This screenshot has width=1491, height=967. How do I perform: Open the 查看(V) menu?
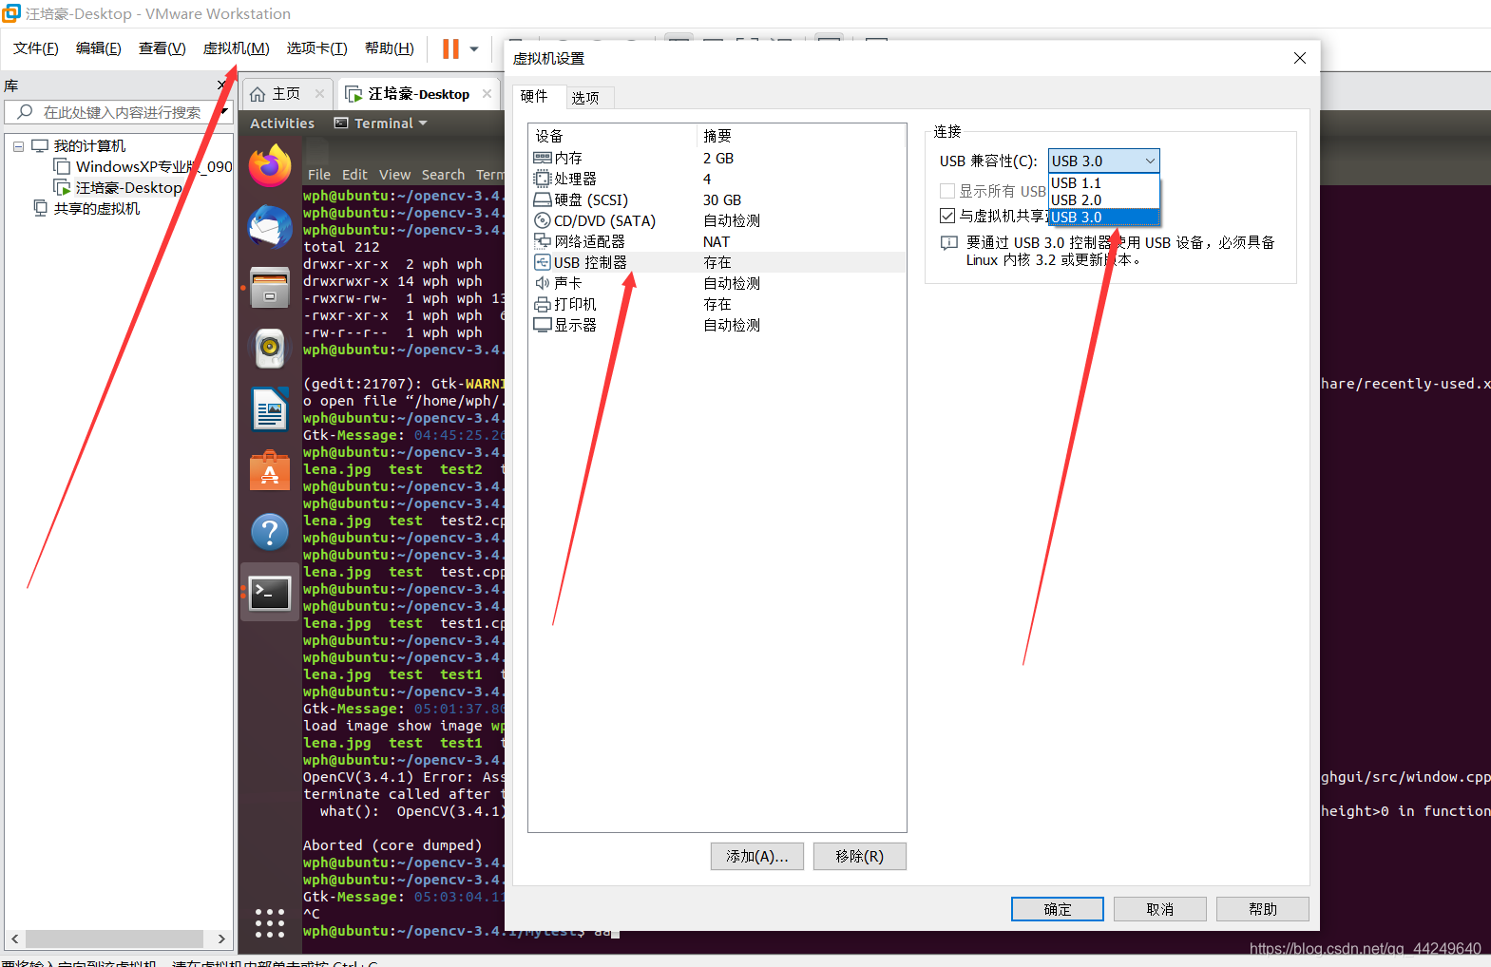162,48
